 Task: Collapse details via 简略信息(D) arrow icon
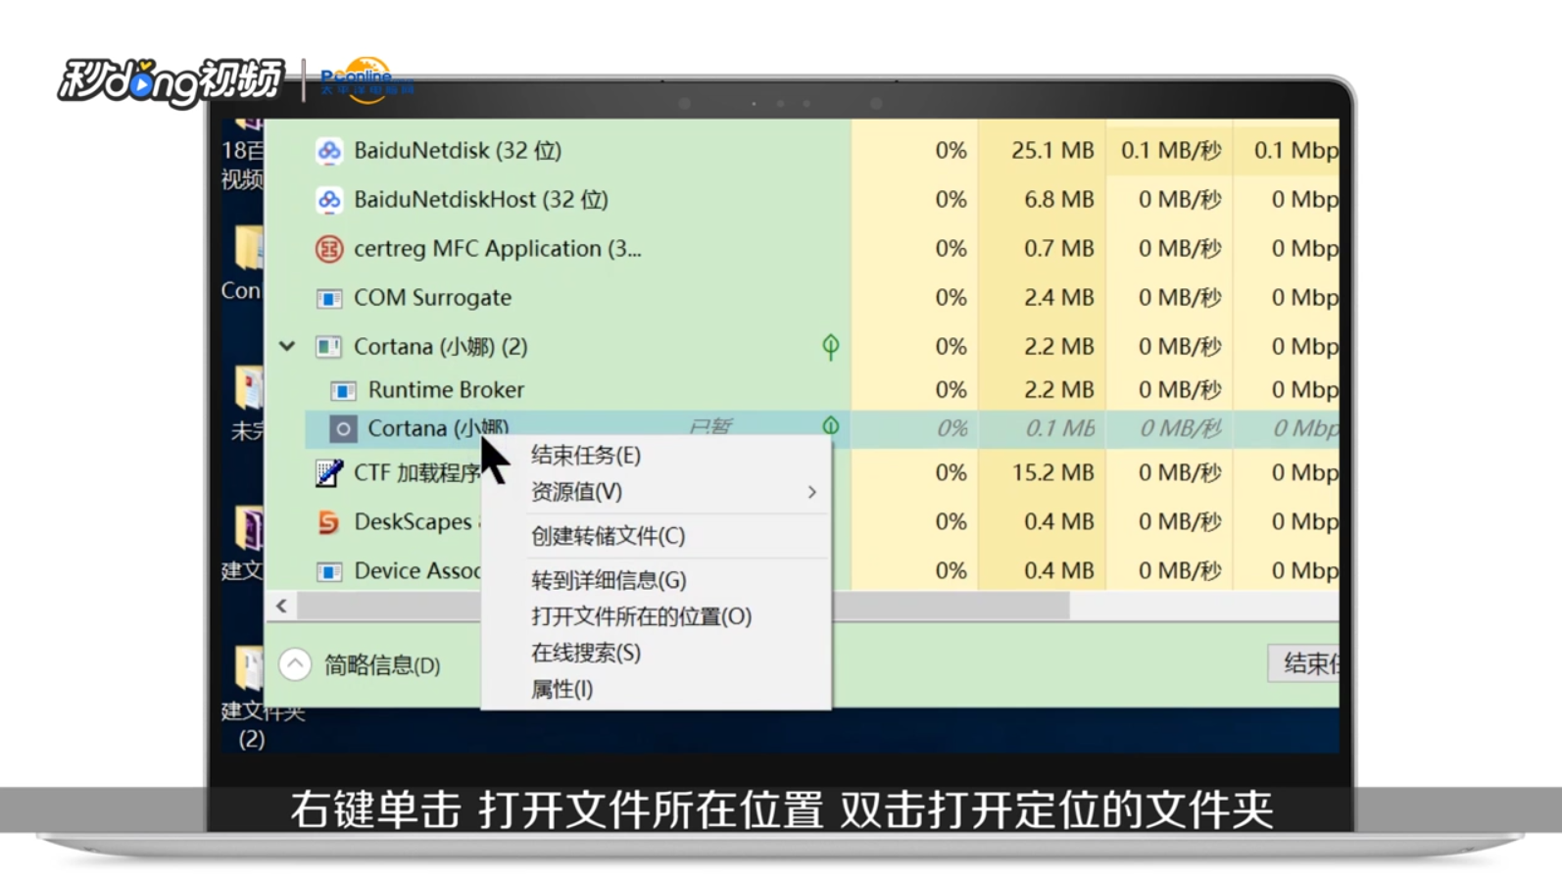click(x=295, y=664)
